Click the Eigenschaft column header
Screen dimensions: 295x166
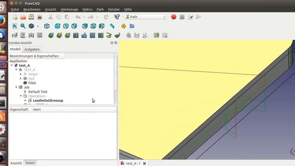(x=20, y=110)
